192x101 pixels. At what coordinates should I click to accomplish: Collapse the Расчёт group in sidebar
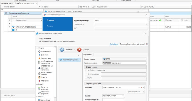tap(37, 84)
